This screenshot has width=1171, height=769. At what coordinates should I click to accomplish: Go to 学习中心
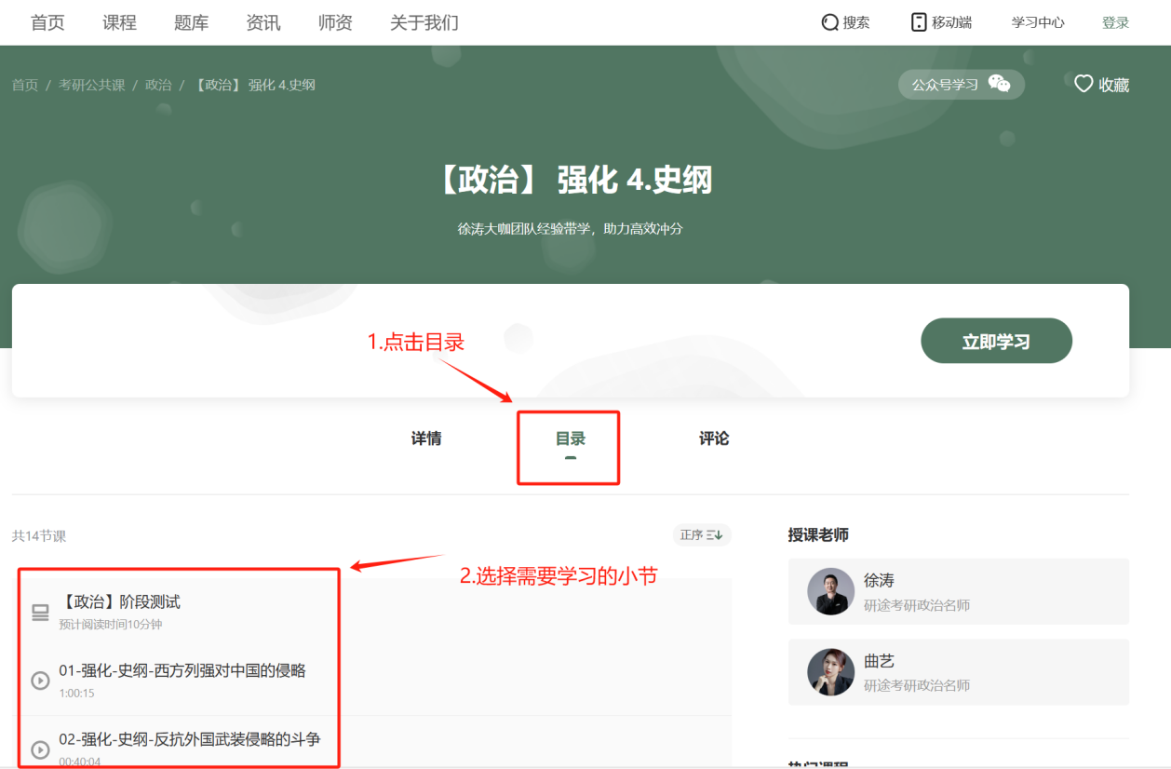[x=1038, y=22]
